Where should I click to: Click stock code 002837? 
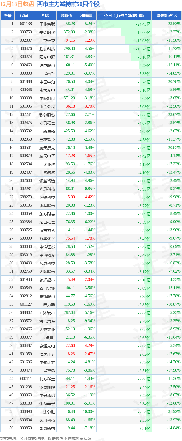coord(26,40)
